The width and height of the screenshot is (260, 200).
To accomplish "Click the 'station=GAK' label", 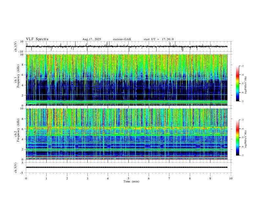I will 122,39.
